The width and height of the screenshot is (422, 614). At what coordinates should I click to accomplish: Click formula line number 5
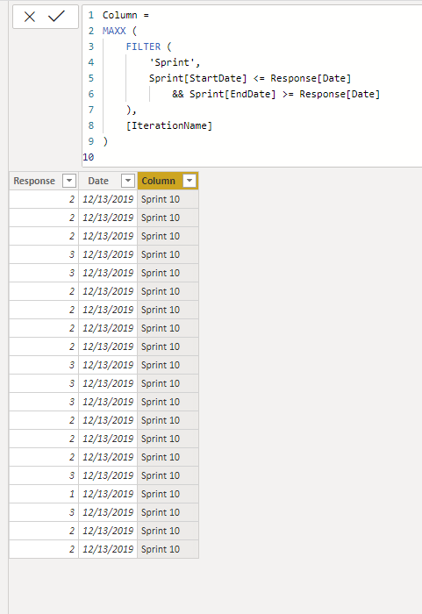click(91, 78)
